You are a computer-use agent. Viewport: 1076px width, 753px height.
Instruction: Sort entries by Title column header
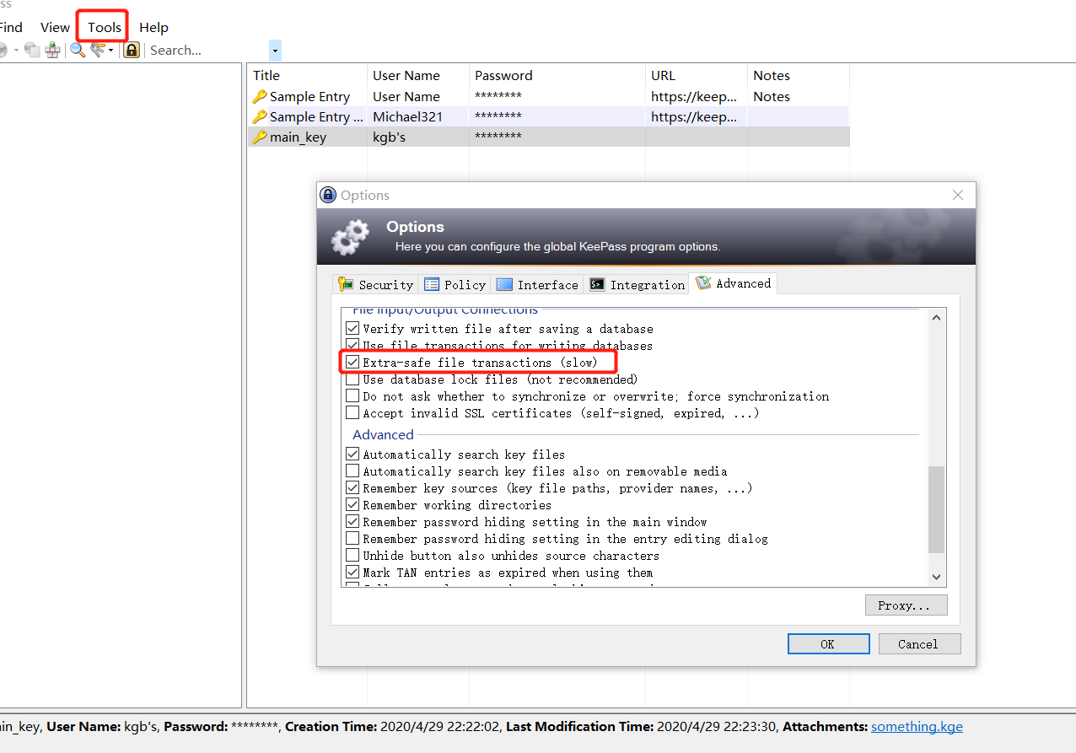click(x=307, y=75)
